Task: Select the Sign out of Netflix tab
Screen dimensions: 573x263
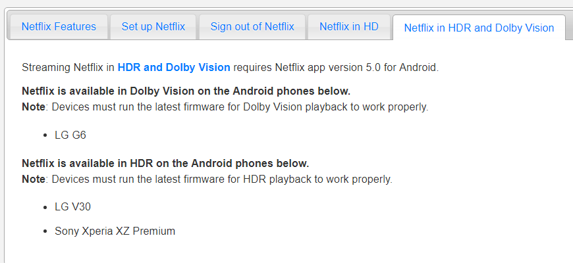Action: pos(252,26)
